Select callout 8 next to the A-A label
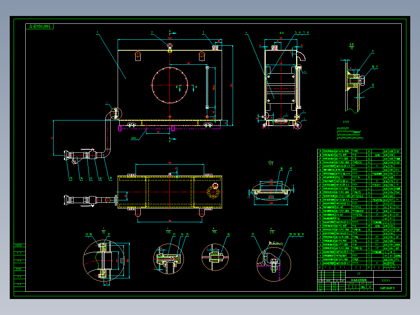This screenshot has height=315, width=420. 308,33
